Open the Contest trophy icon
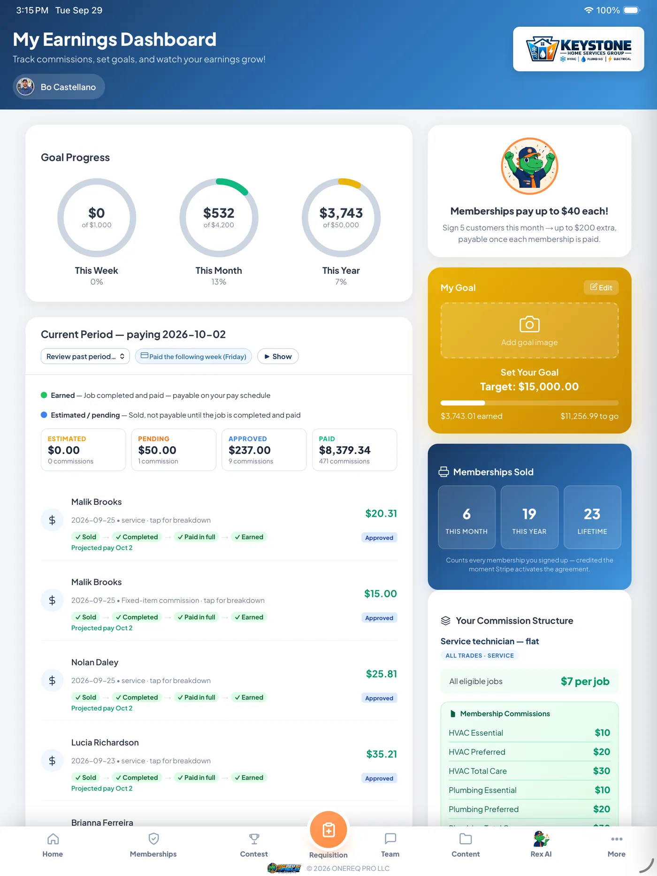The width and height of the screenshot is (657, 876). click(254, 839)
